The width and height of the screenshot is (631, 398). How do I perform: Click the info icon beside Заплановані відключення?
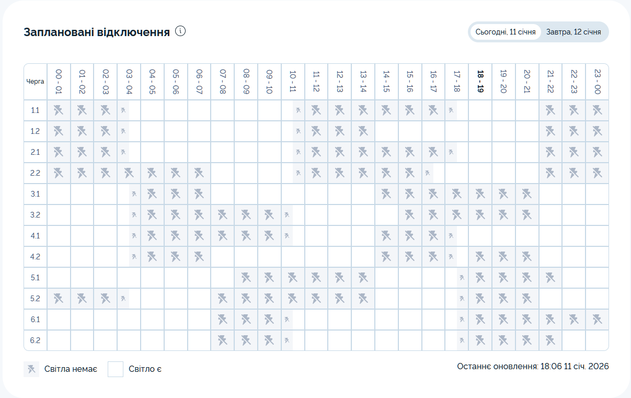tap(180, 31)
